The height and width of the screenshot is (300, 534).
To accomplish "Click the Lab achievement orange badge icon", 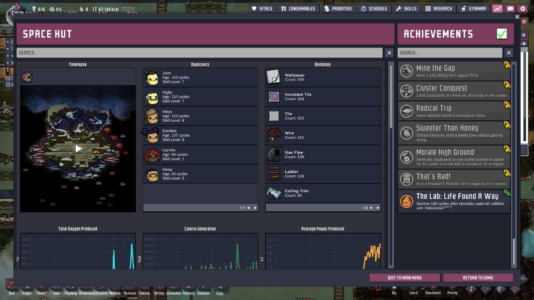I will [x=406, y=201].
